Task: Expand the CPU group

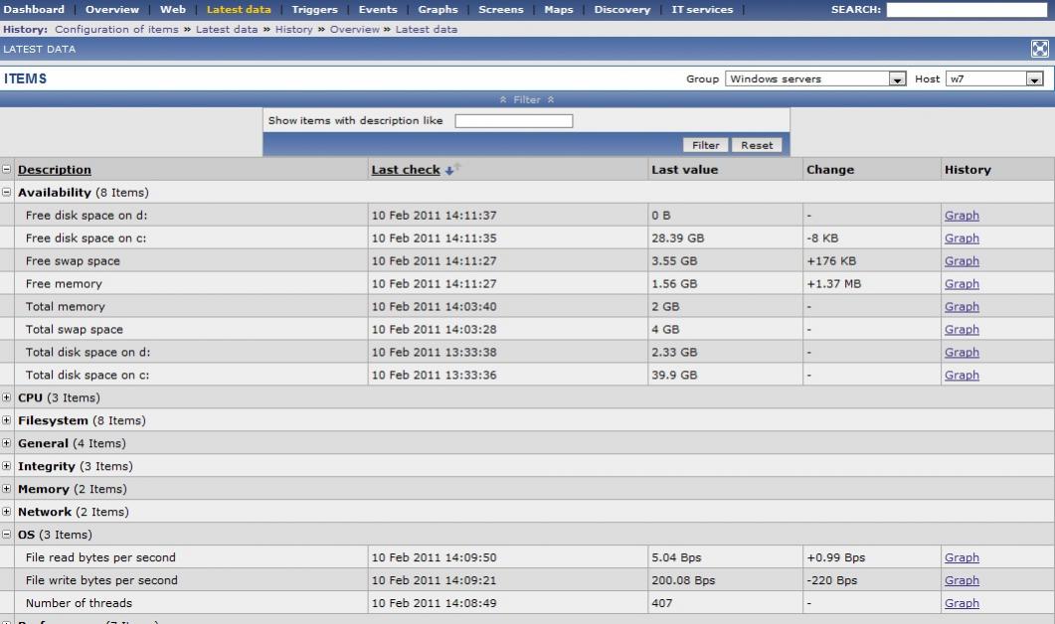Action: click(x=6, y=397)
